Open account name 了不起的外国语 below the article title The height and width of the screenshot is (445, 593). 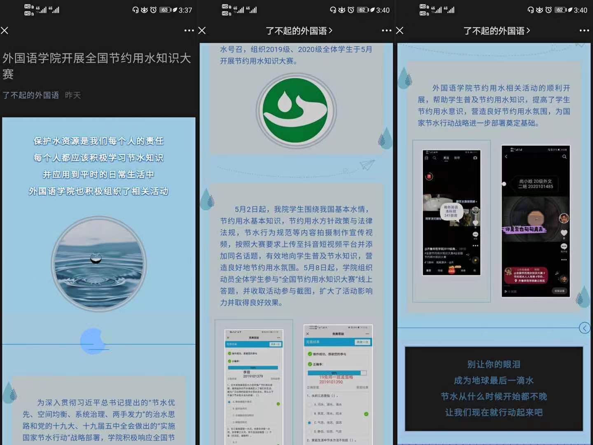(31, 95)
